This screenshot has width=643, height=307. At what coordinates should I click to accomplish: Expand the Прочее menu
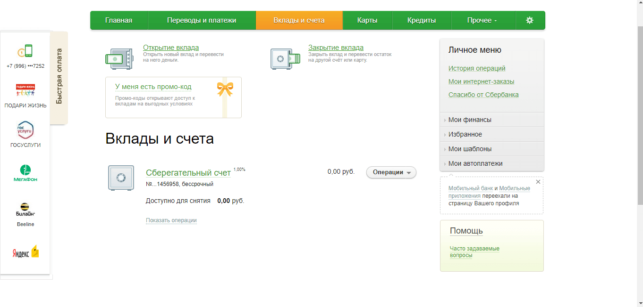pyautogui.click(x=482, y=20)
